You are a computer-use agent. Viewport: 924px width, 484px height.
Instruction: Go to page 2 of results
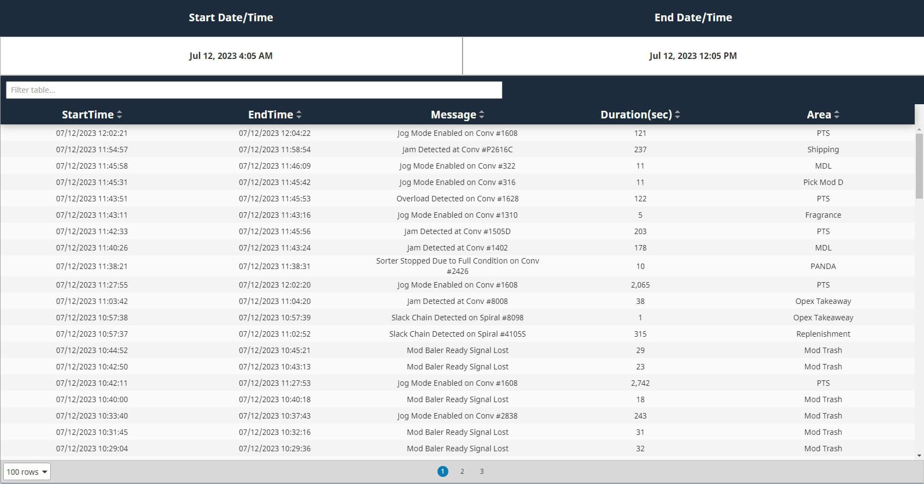tap(462, 471)
